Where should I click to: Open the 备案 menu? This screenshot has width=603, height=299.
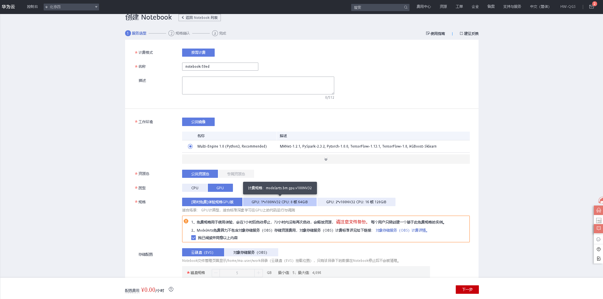pos(491,7)
